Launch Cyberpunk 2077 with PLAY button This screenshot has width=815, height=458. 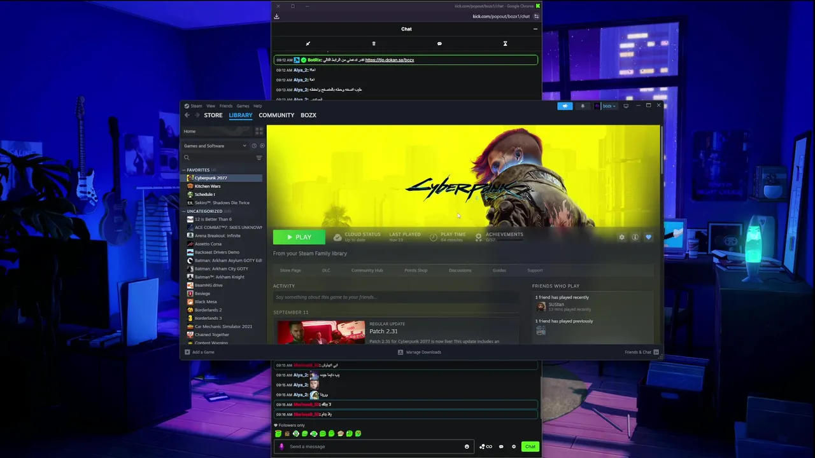299,237
